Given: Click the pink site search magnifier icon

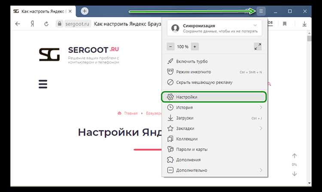Looking at the screenshot, I should coord(269,84).
